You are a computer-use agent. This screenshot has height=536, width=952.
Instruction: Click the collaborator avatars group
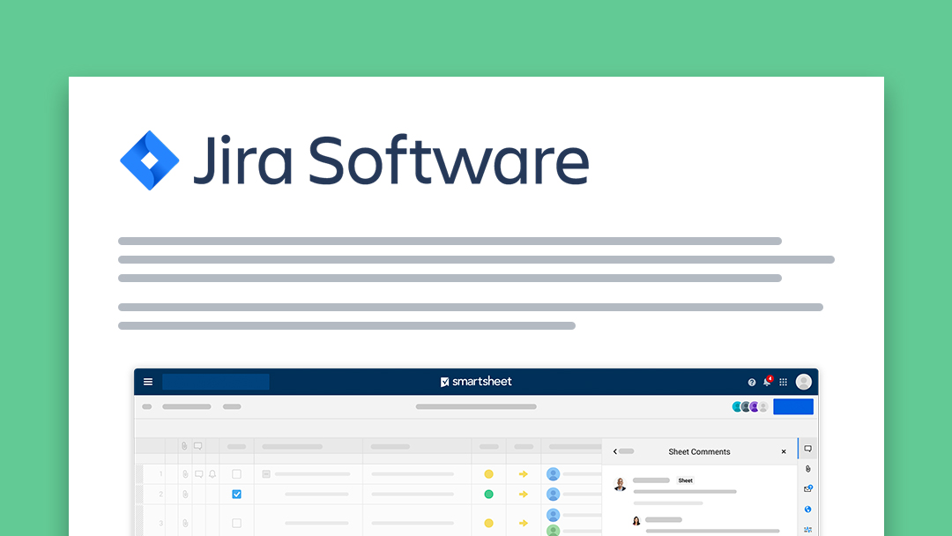[x=750, y=406]
